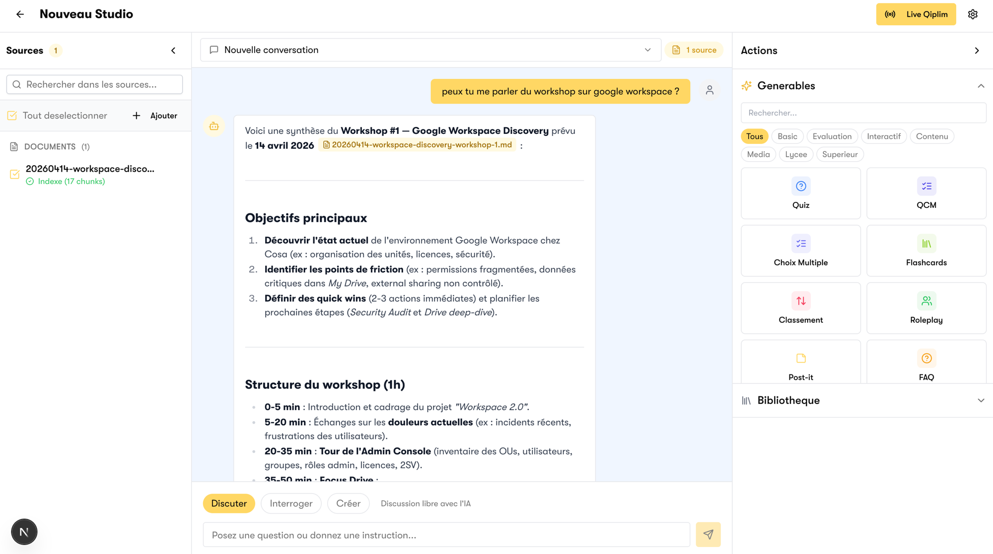
Task: Open the Nouvelle conversation dropdown
Action: [x=430, y=50]
